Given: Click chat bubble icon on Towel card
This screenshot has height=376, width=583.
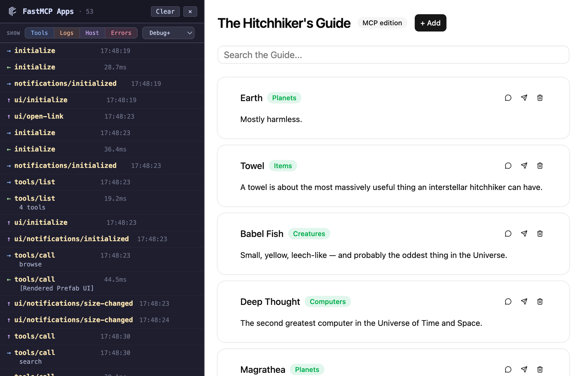Looking at the screenshot, I should click(508, 166).
